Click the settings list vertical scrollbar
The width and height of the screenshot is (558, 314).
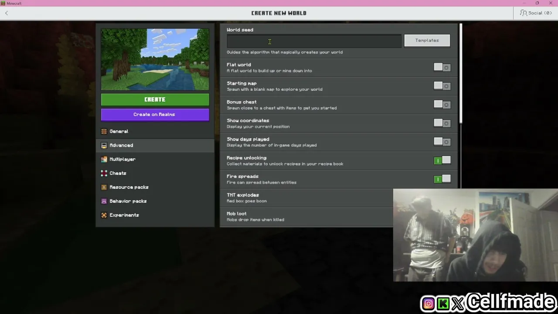460,73
